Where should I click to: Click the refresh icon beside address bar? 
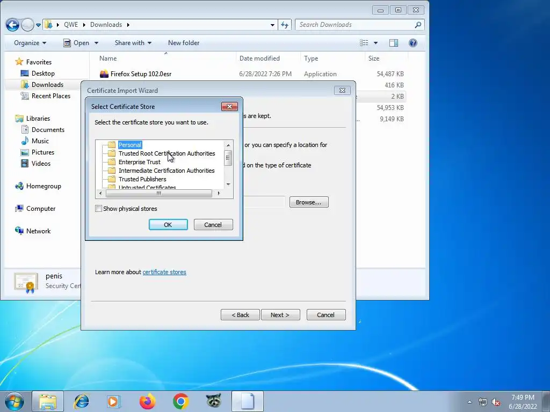click(285, 25)
